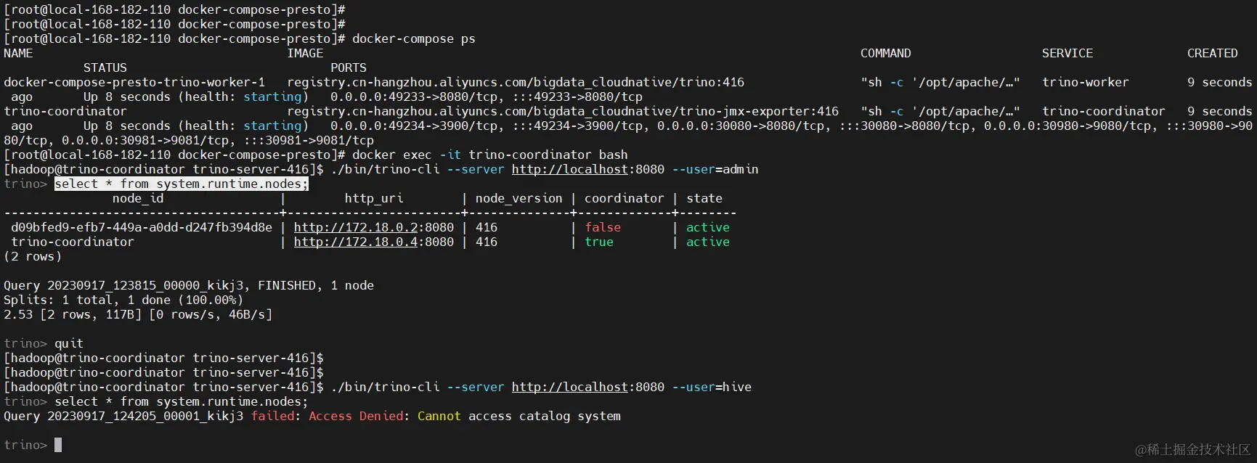Click the --user=hive argument
Screen dimensions: 1257x463
click(712, 387)
